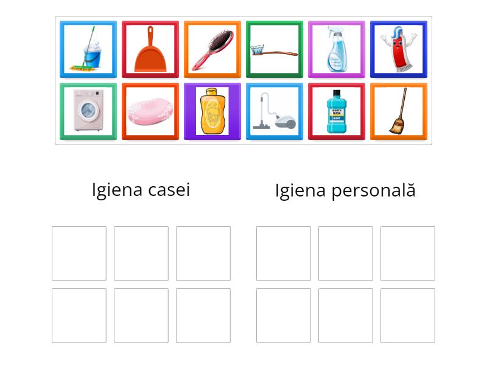Click the Igiena personală group heading
The image size is (487, 365).
345,190
